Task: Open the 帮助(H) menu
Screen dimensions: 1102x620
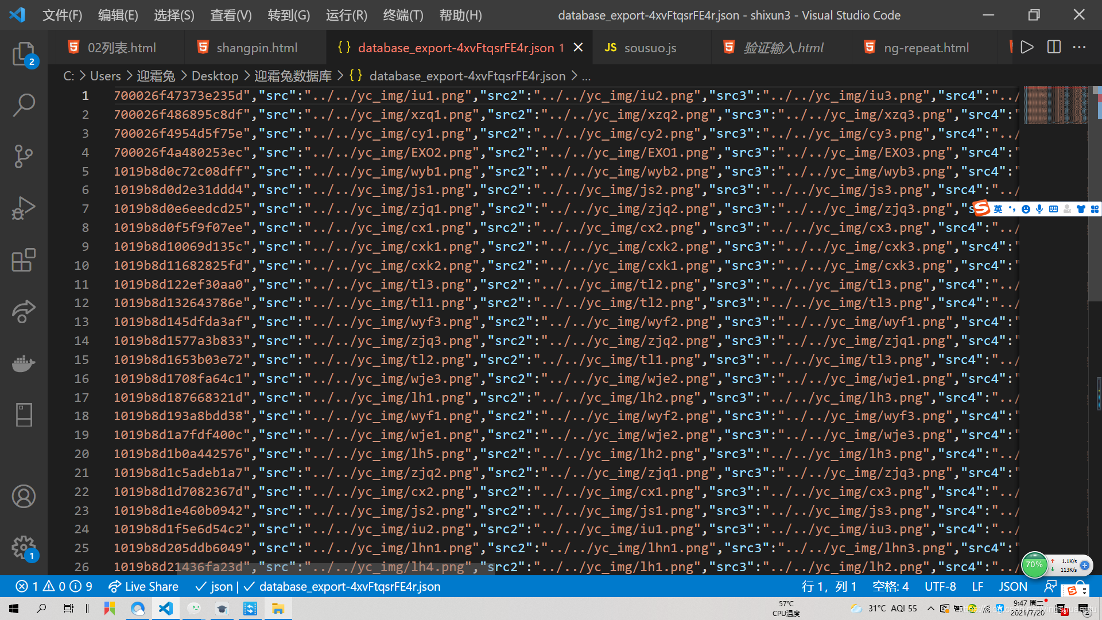Action: [x=460, y=15]
